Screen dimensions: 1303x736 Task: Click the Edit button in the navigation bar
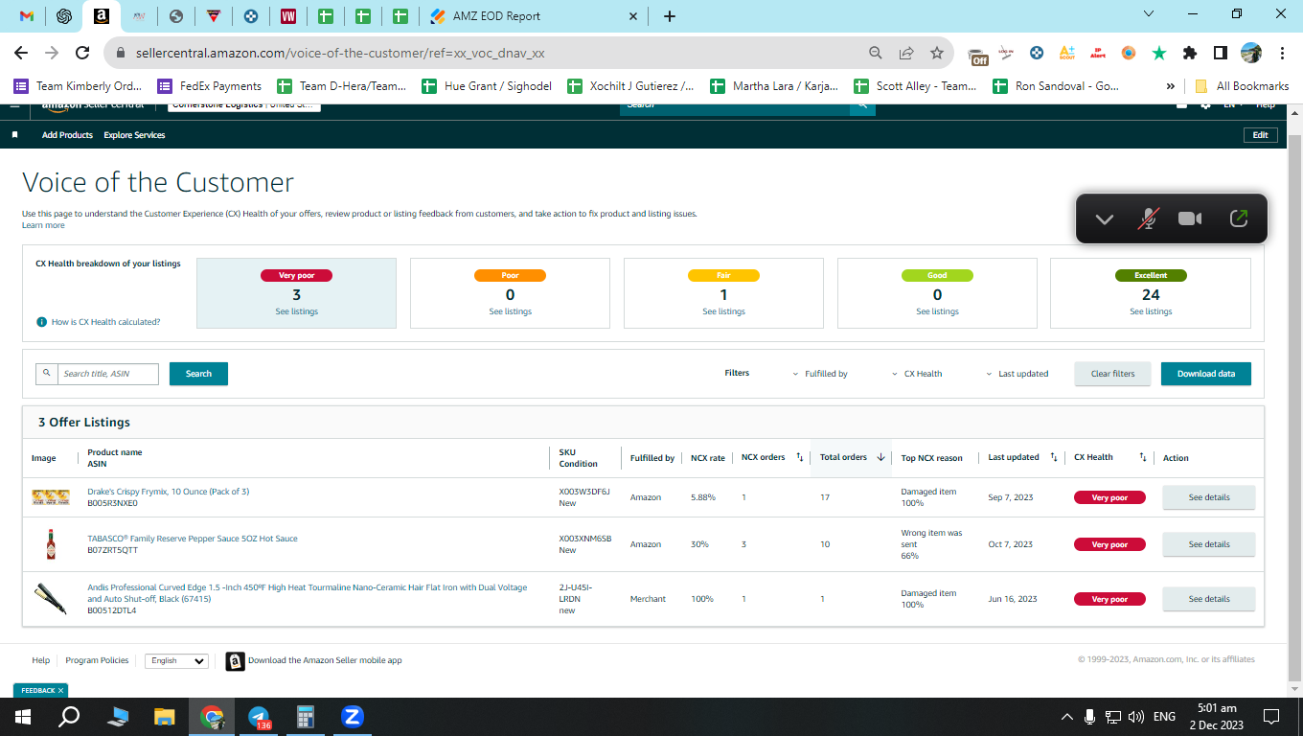[x=1260, y=135]
